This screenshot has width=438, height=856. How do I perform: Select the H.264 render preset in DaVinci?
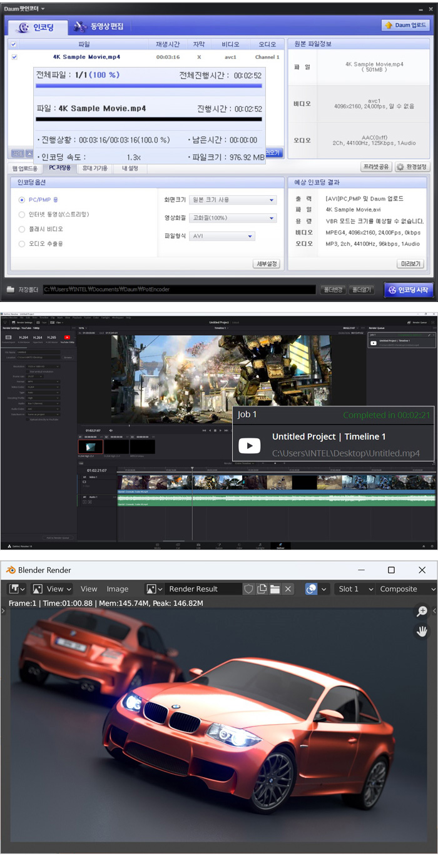click(24, 338)
